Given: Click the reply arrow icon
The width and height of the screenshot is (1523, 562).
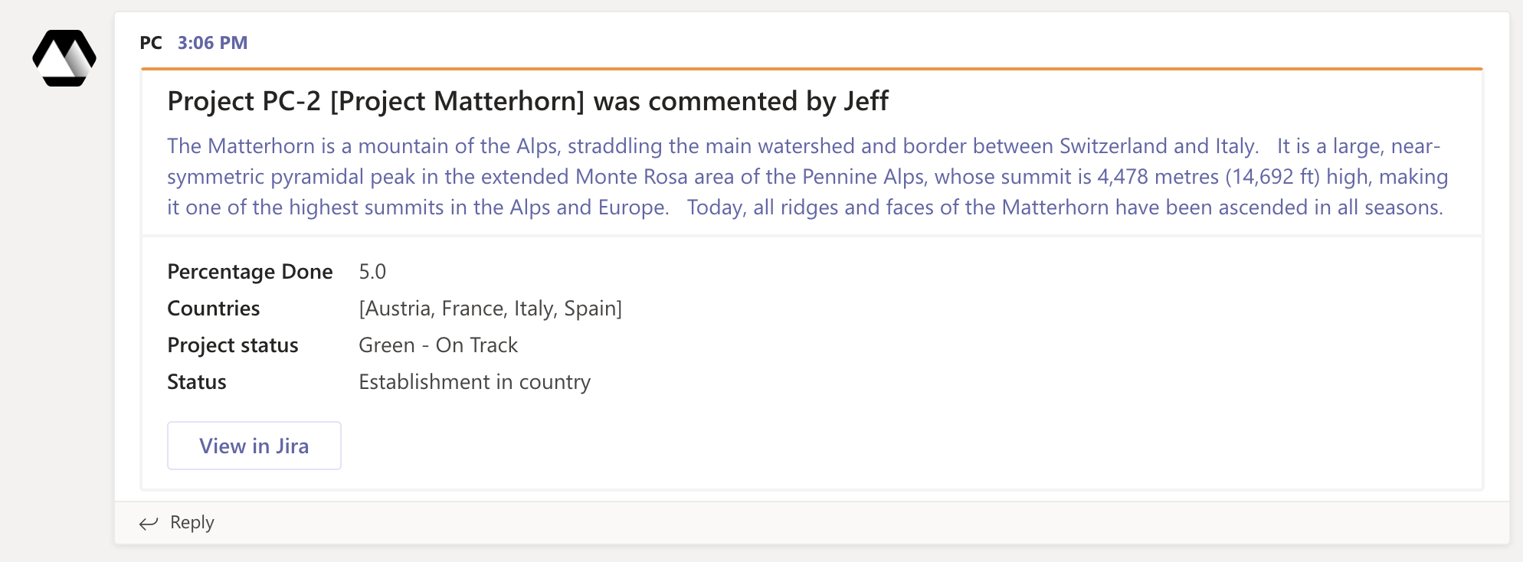Looking at the screenshot, I should click(149, 523).
